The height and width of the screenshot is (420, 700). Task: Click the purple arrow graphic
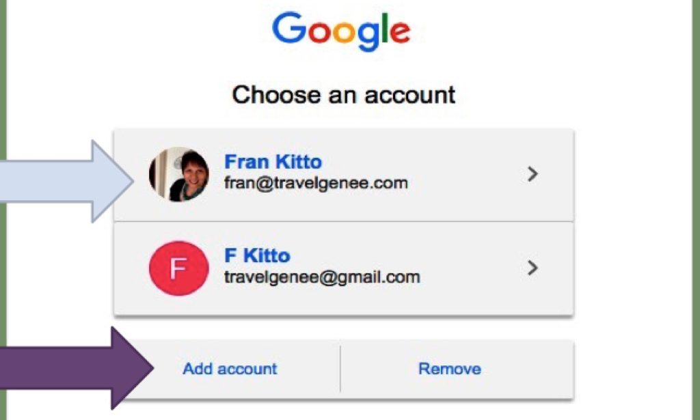pos(77,368)
